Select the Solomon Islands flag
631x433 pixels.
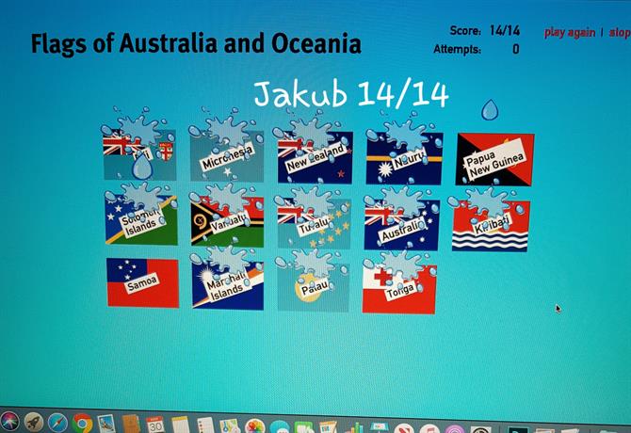click(141, 219)
